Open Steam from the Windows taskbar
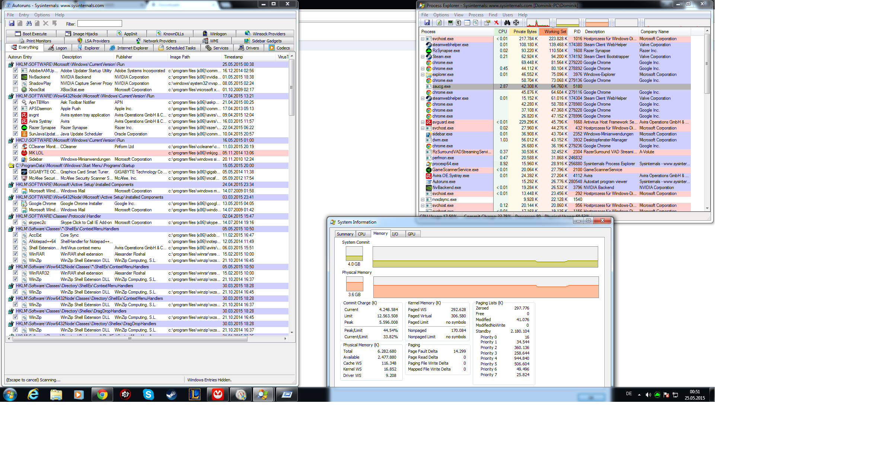The image size is (877, 474). tap(172, 394)
